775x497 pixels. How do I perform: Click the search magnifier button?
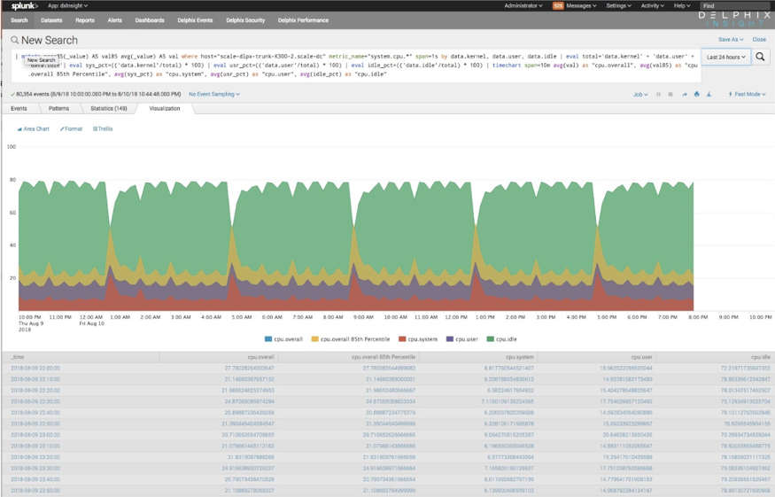(760, 57)
